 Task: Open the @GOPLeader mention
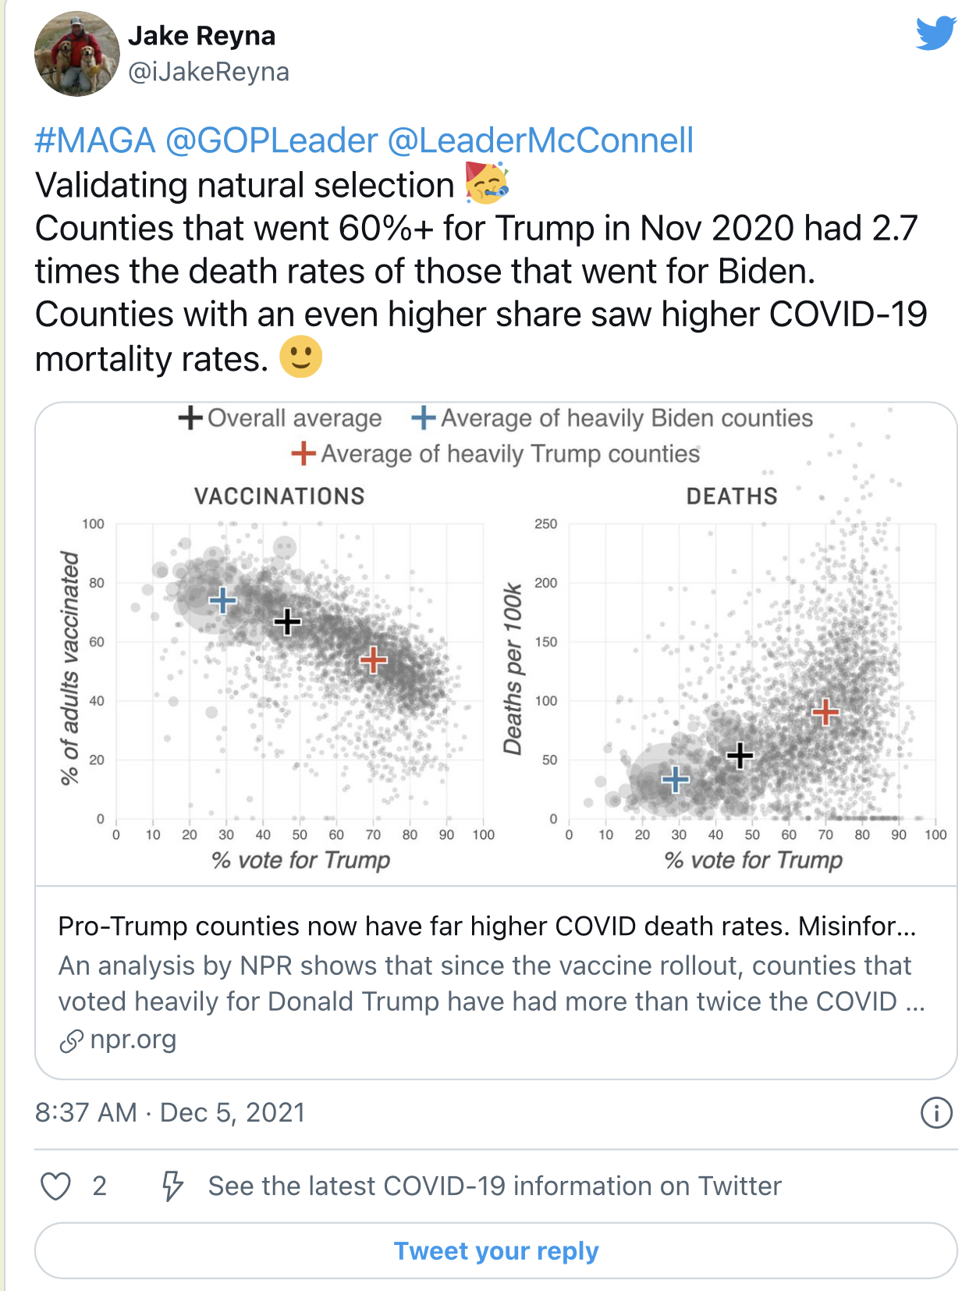coord(272,140)
